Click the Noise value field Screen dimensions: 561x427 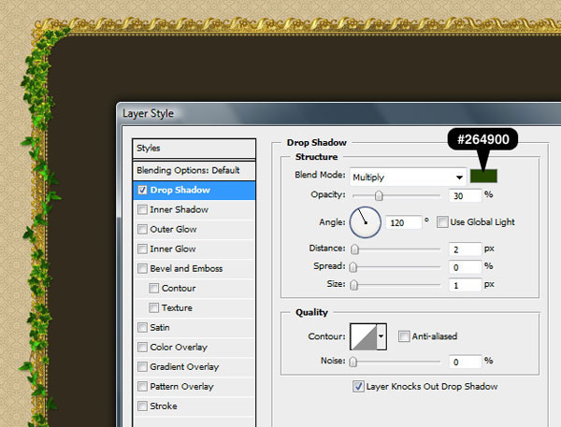pos(465,362)
